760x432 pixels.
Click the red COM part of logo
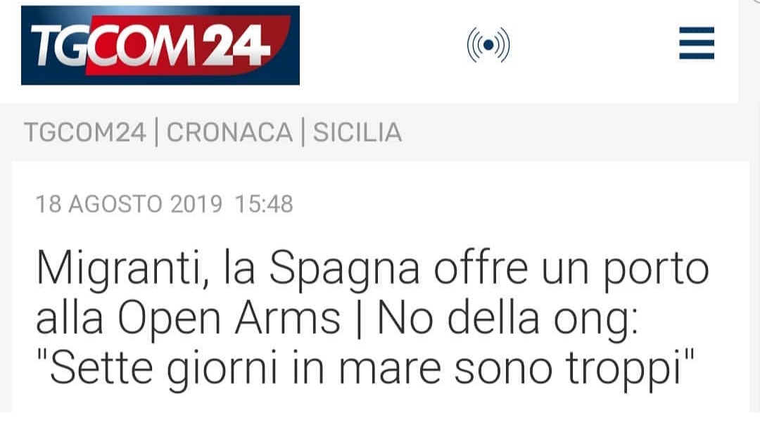tap(144, 46)
